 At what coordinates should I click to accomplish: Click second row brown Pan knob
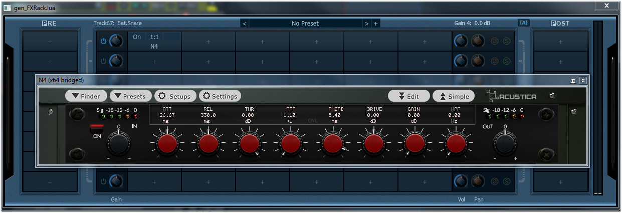[478, 61]
